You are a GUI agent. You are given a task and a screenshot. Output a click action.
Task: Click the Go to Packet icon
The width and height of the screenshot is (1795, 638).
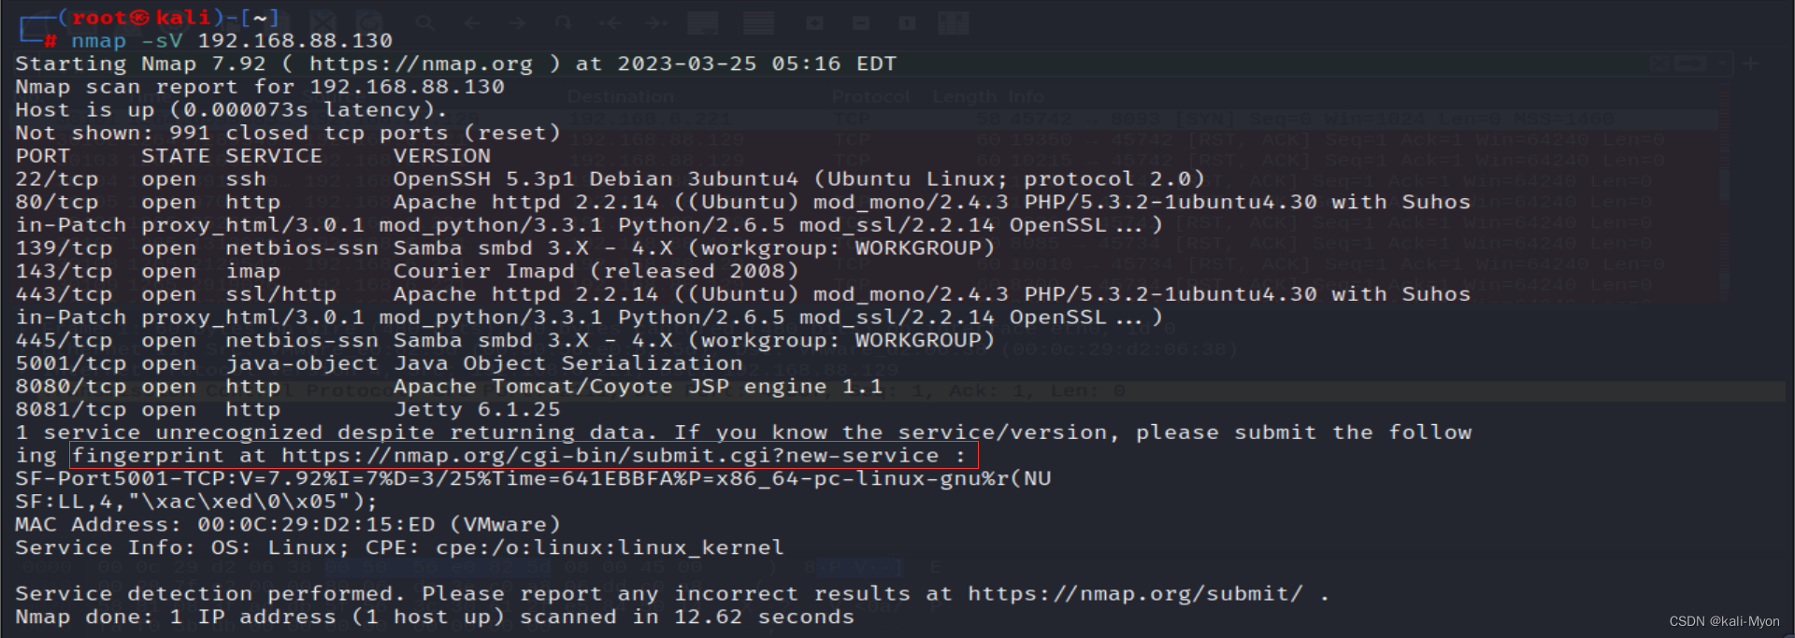[563, 22]
